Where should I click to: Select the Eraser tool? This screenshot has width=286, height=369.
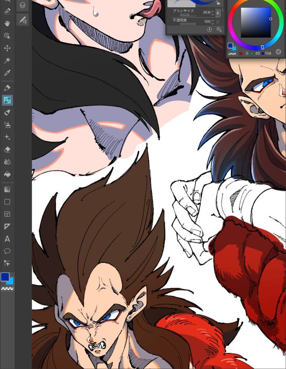(7, 150)
